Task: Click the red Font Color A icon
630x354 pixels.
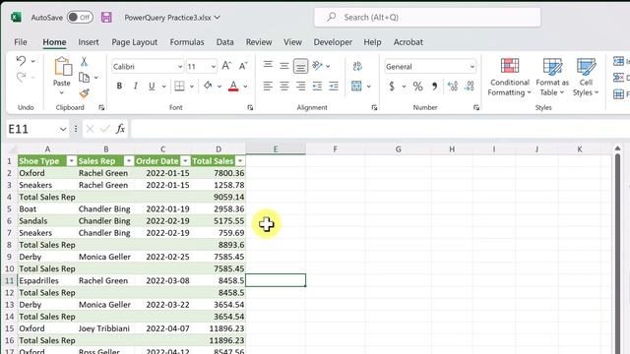Action: tap(233, 86)
